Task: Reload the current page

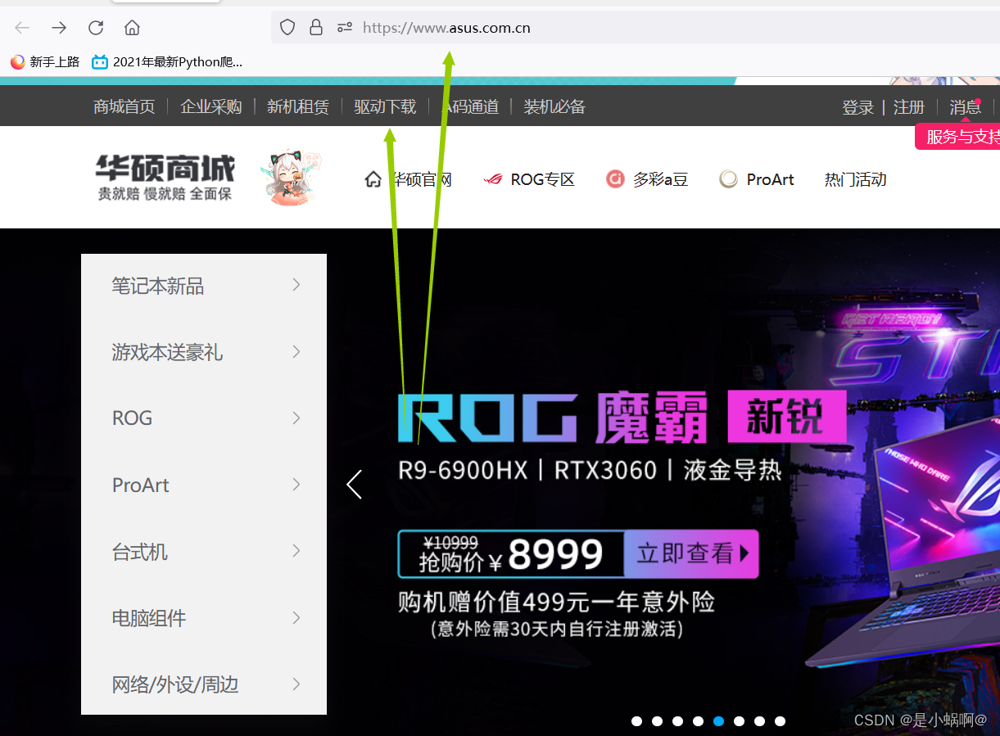Action: tap(95, 27)
